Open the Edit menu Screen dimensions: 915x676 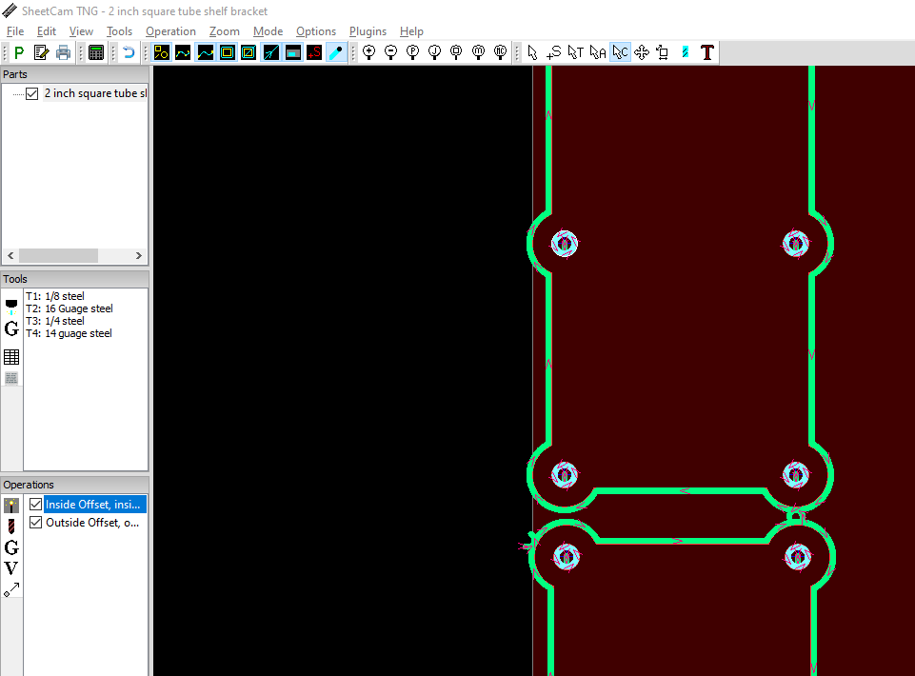(46, 31)
